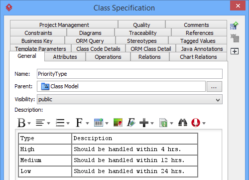Open the Chart Relations tab
This screenshot has width=249, height=180.
coord(198,57)
